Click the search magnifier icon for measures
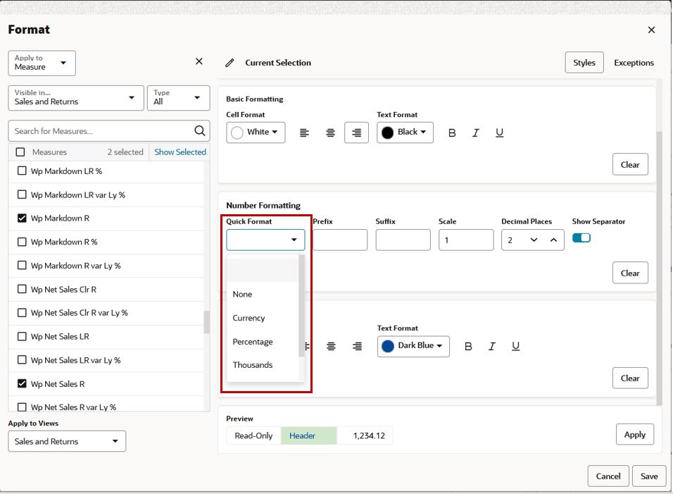This screenshot has width=673, height=494. (x=200, y=130)
